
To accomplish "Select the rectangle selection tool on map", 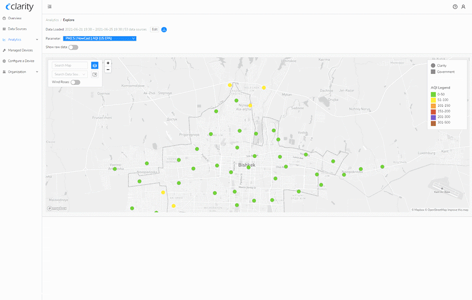I will (x=94, y=74).
